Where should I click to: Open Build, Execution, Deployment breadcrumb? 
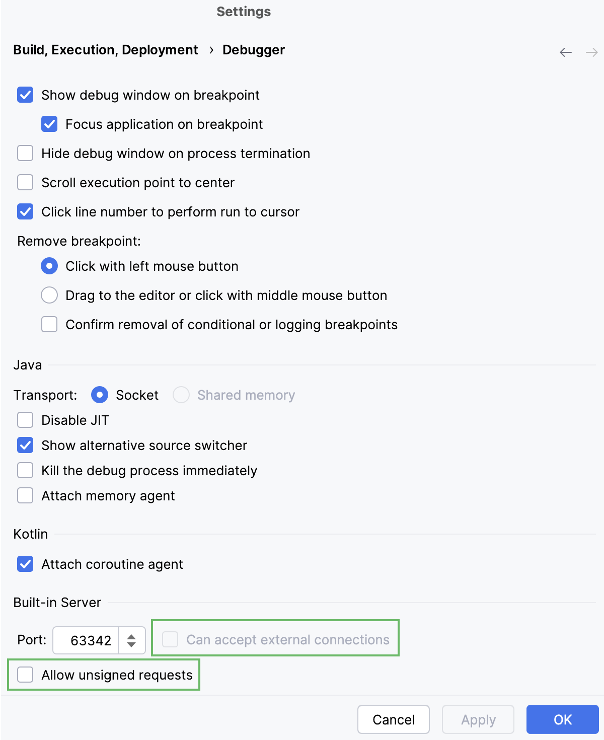(105, 49)
